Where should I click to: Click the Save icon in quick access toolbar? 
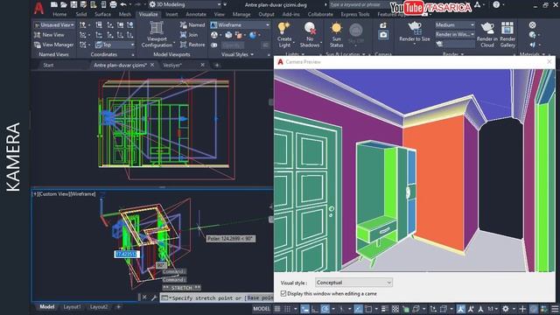pyautogui.click(x=73, y=4)
